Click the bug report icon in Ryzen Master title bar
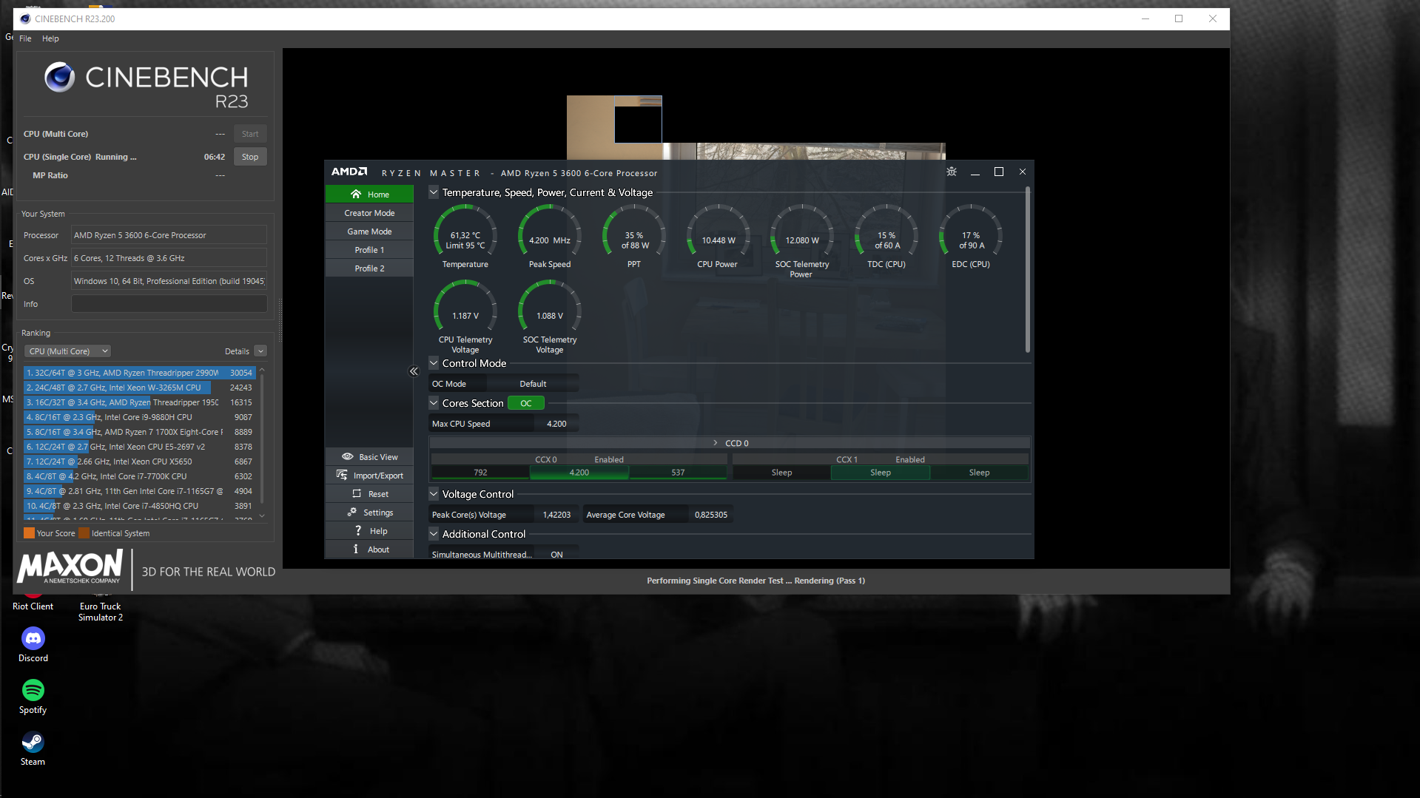Viewport: 1420px width, 798px height. coord(952,172)
